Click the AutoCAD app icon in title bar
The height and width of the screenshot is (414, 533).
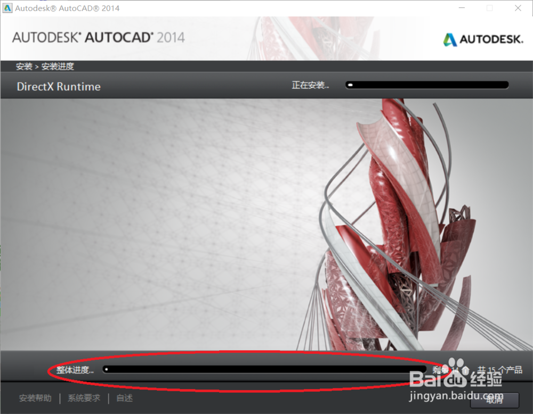[7, 8]
